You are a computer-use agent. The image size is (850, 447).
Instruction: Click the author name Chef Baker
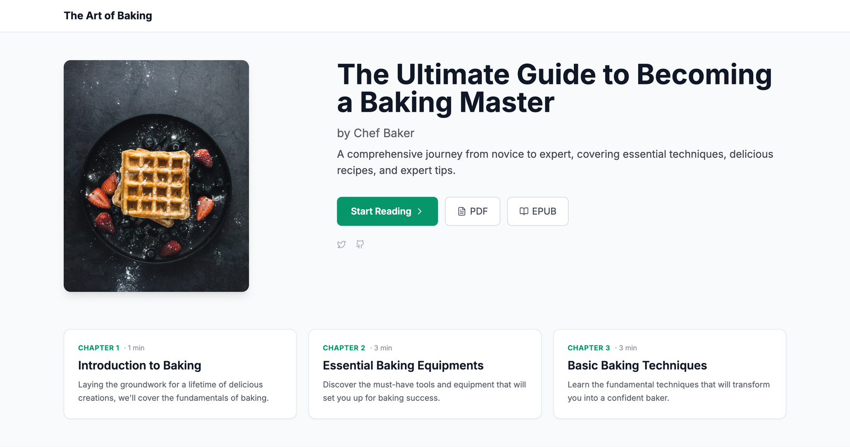click(384, 133)
